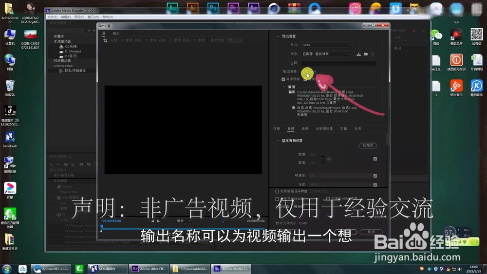487x274 pixels.
Task: Open the 网络 Network desktop icon
Action: 10,62
